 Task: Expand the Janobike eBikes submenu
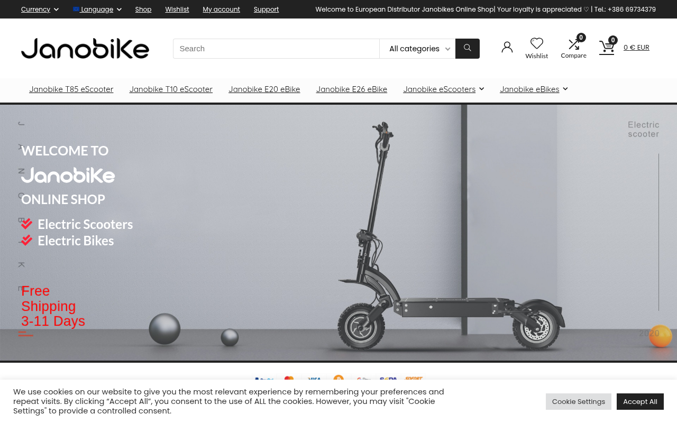pyautogui.click(x=534, y=89)
